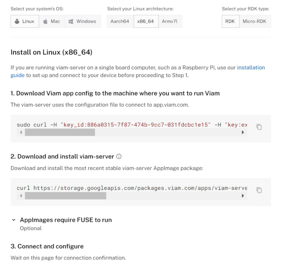Select RDK as the RDK type

click(230, 21)
